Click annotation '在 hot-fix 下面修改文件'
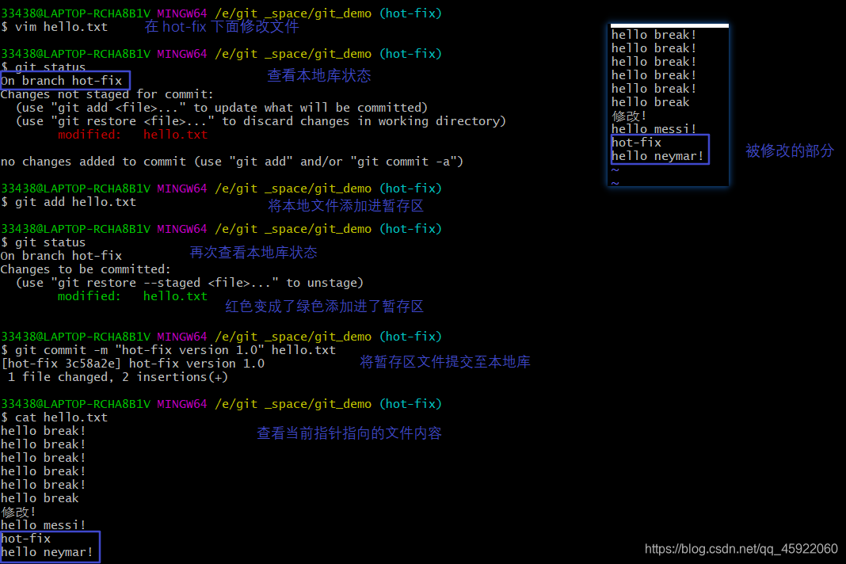 (x=222, y=26)
